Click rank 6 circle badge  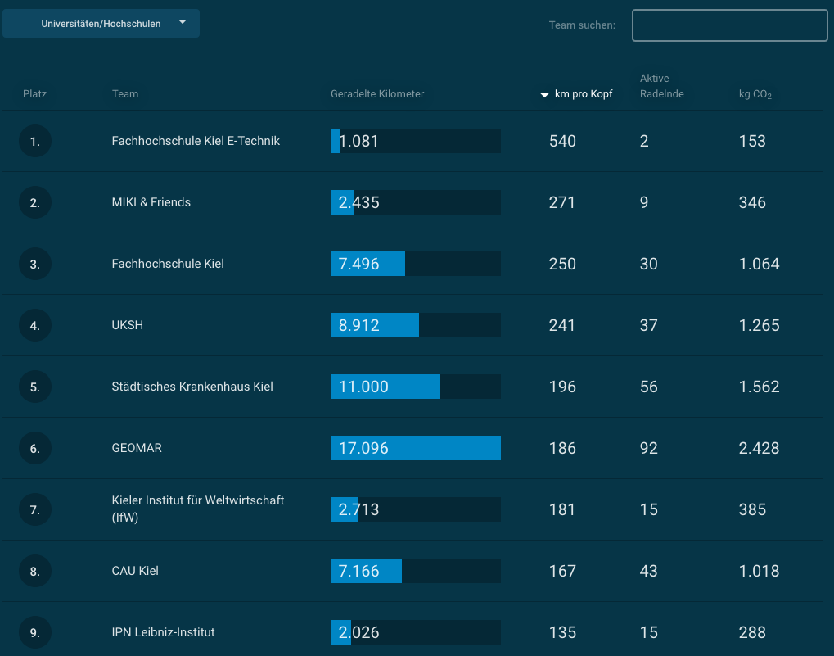click(35, 448)
